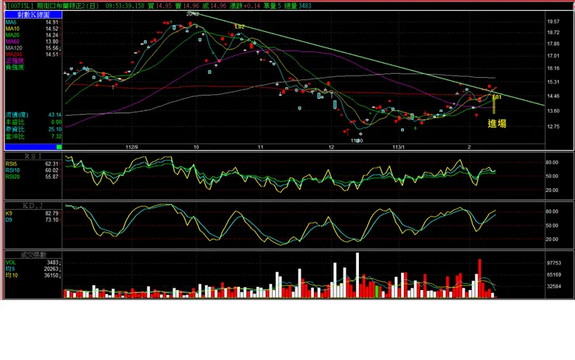Click the 成交張數 volume panel header
The height and width of the screenshot is (360, 575).
[x=33, y=255]
